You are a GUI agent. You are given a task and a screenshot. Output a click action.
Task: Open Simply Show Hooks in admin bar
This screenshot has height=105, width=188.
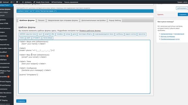point(41,2)
